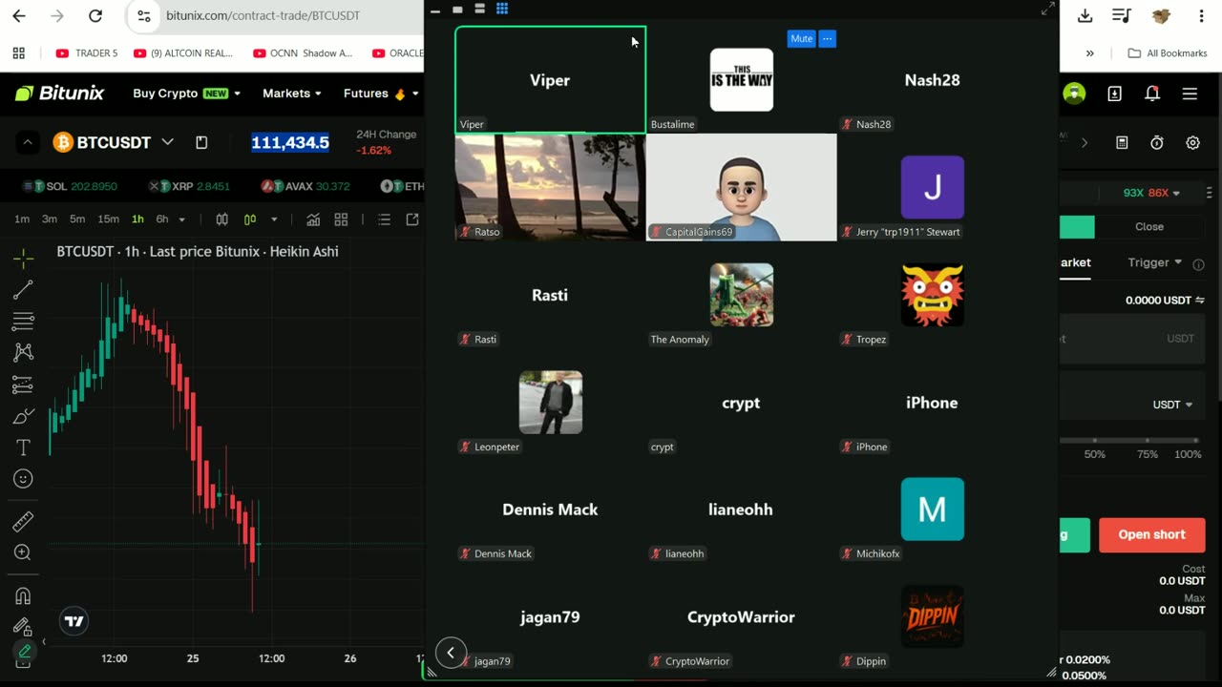Open All Bookmarks folder
This screenshot has width=1222, height=687.
[x=1168, y=53]
